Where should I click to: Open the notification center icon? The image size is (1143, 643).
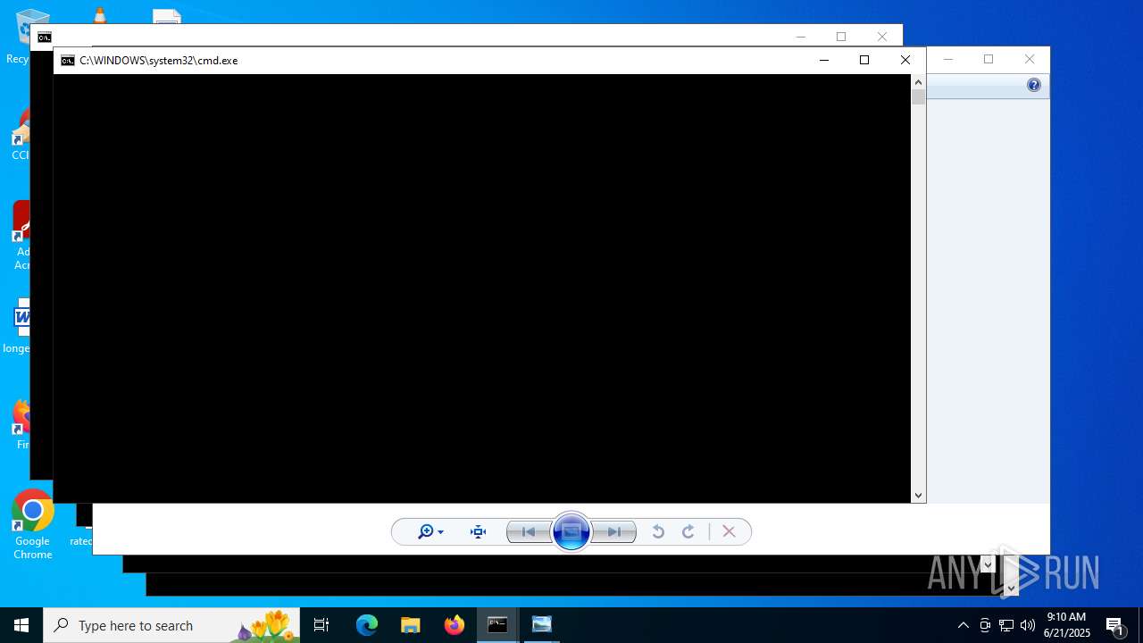pos(1115,625)
